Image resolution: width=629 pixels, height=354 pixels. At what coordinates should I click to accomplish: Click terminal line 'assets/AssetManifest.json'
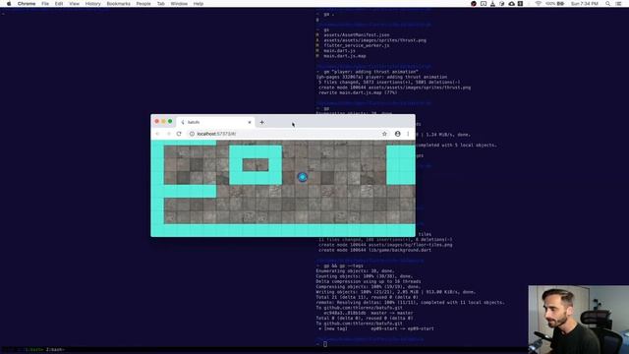[x=356, y=35]
